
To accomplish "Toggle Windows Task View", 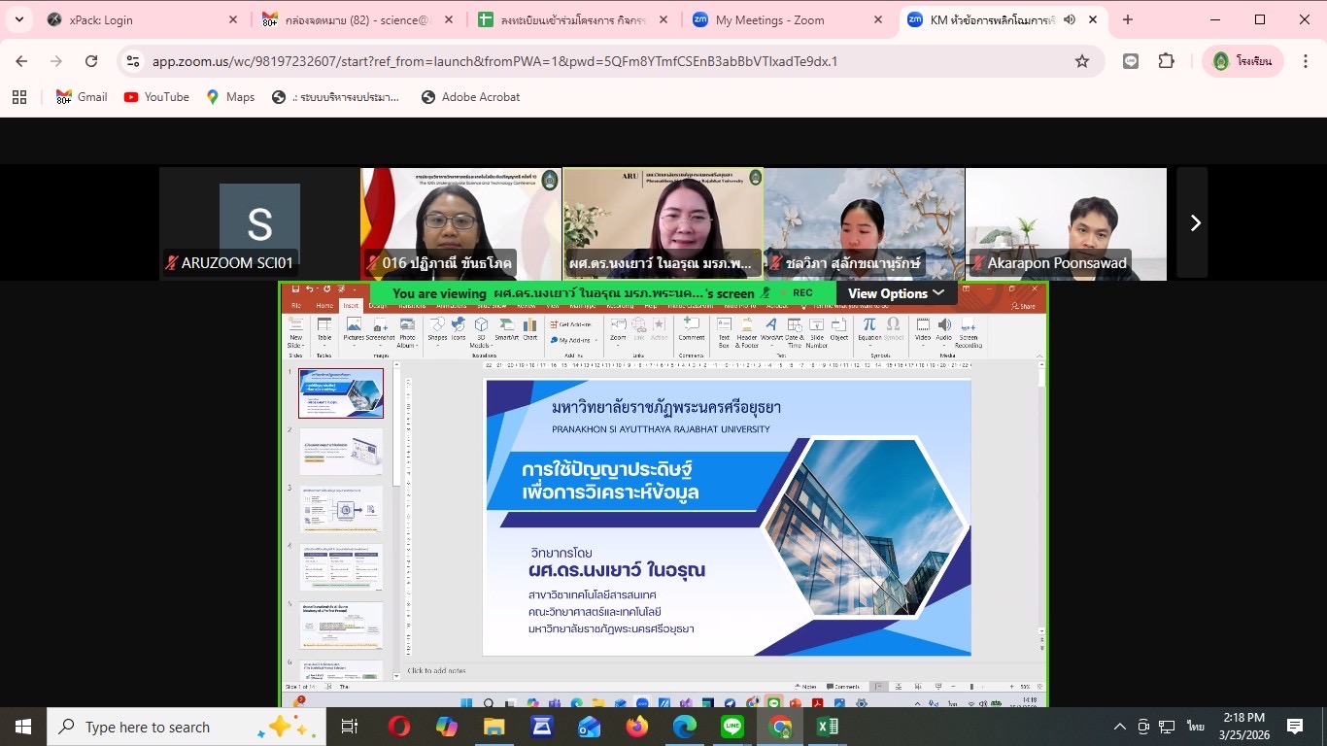I will tap(349, 726).
